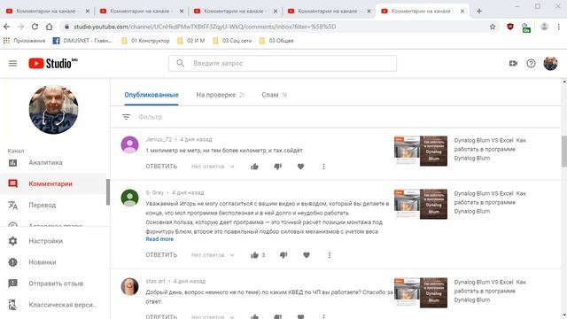
Task: Open 01 Конструктор bookmark folder
Action: click(x=145, y=41)
